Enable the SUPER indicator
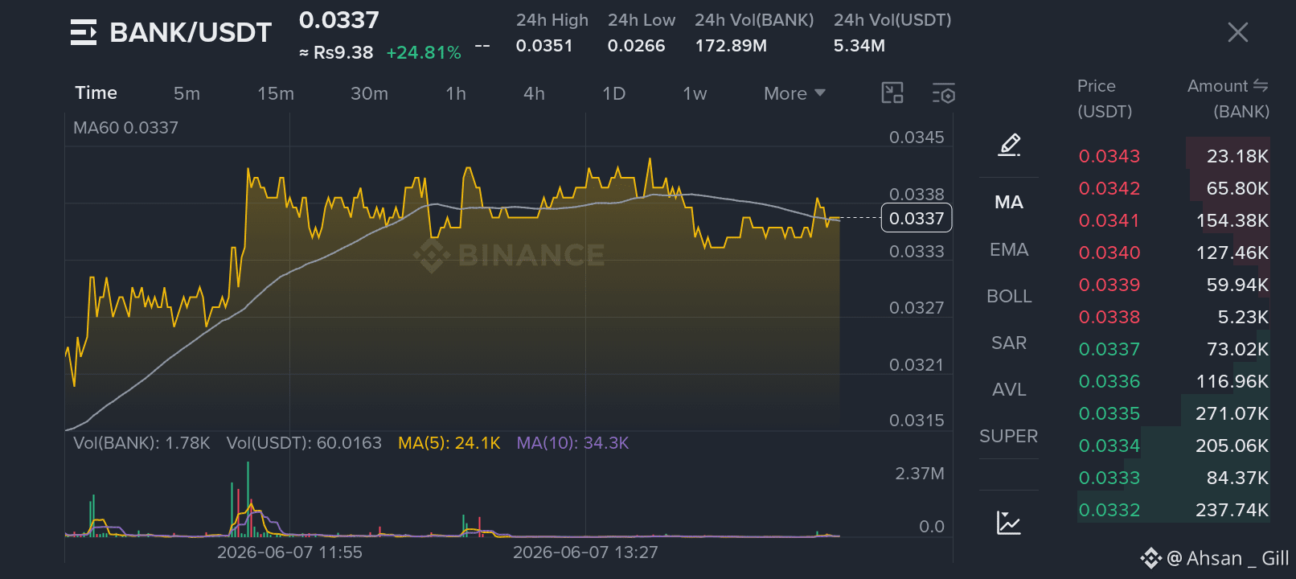The height and width of the screenshot is (579, 1296). tap(1009, 436)
